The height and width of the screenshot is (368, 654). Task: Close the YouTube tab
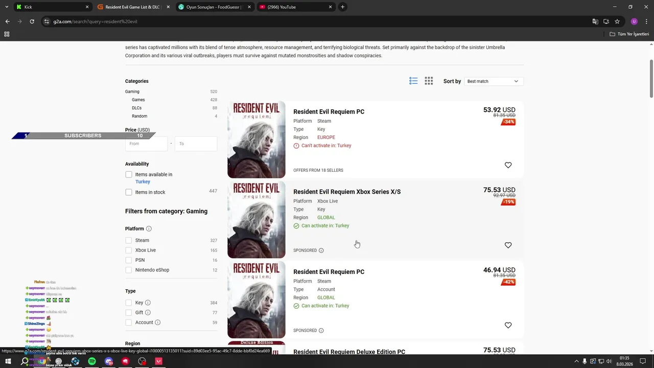pos(330,7)
